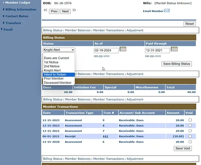Click the Initiation Fee balance header
The image size is (201, 165).
click(x=88, y=87)
